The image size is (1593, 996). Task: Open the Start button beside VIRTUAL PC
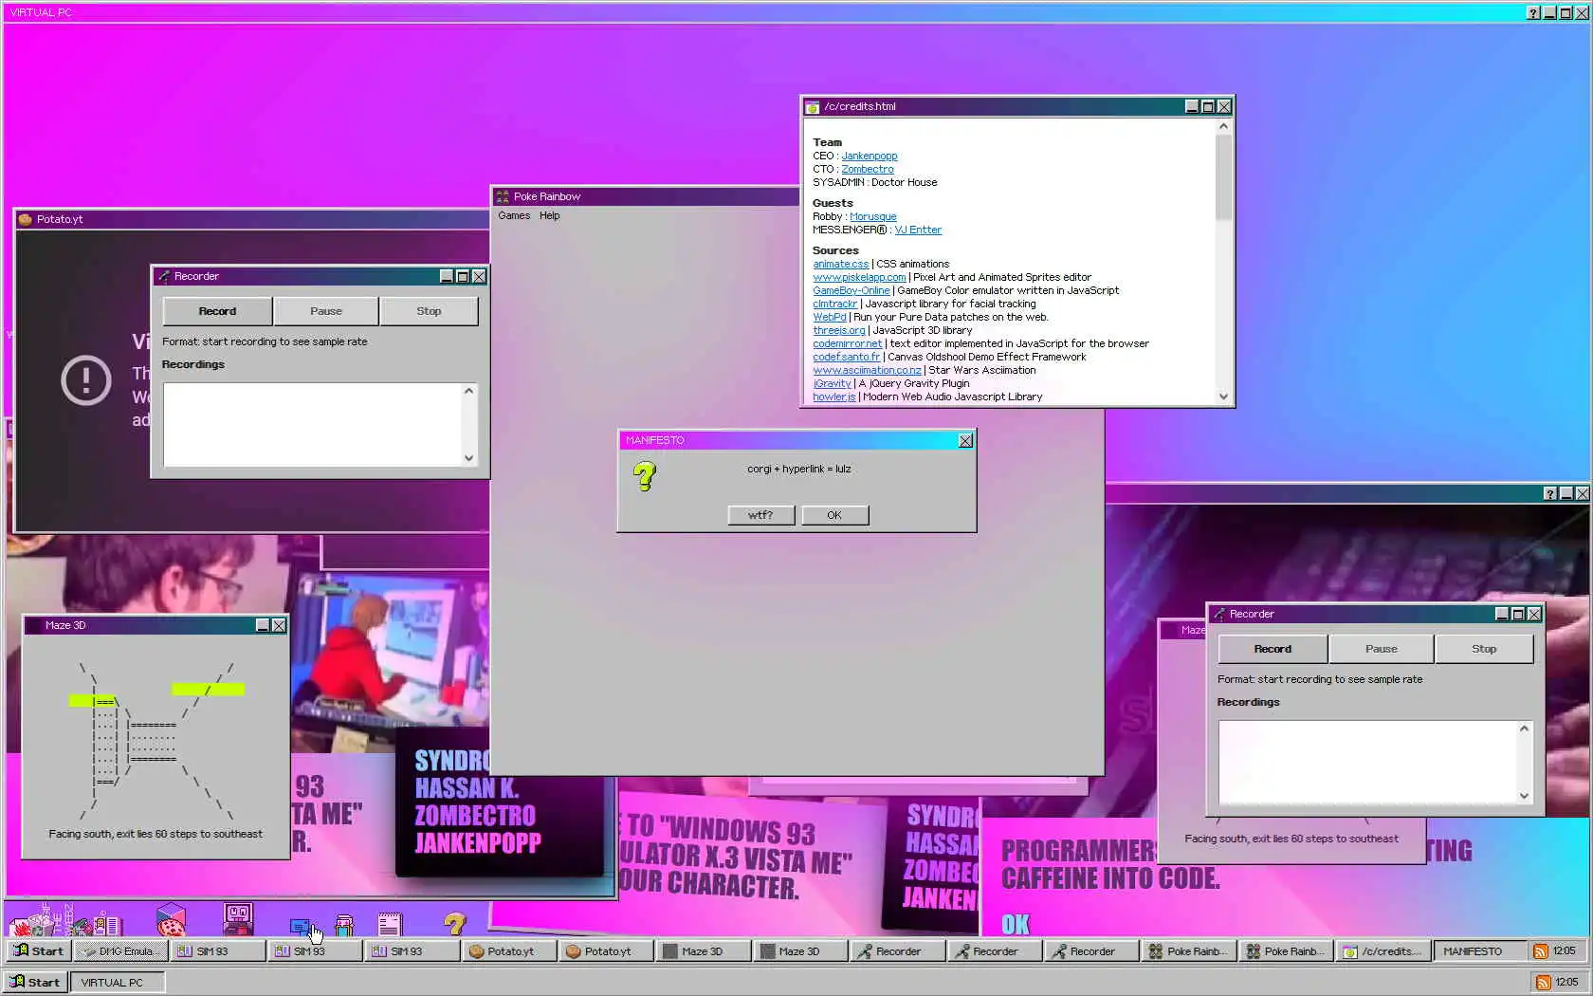pos(36,983)
